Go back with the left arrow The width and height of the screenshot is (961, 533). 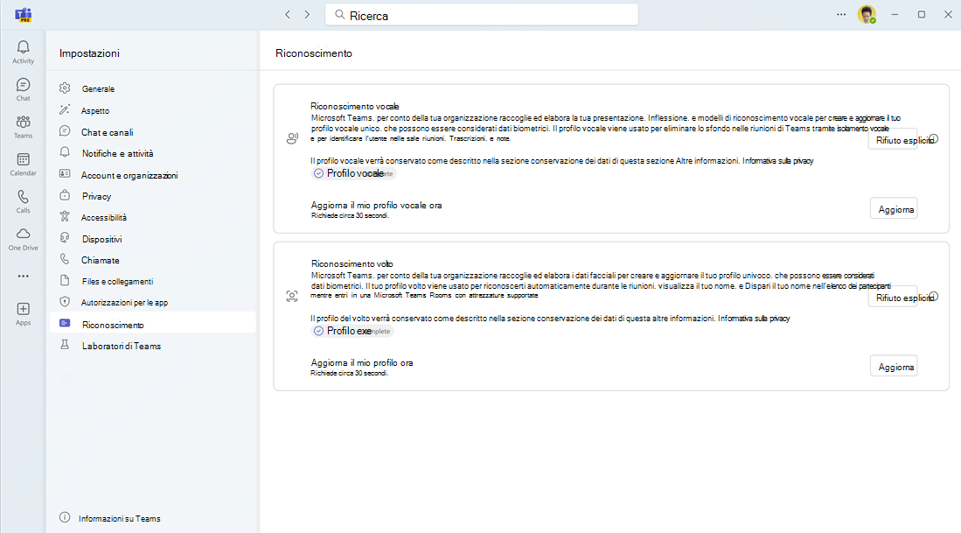pyautogui.click(x=288, y=15)
